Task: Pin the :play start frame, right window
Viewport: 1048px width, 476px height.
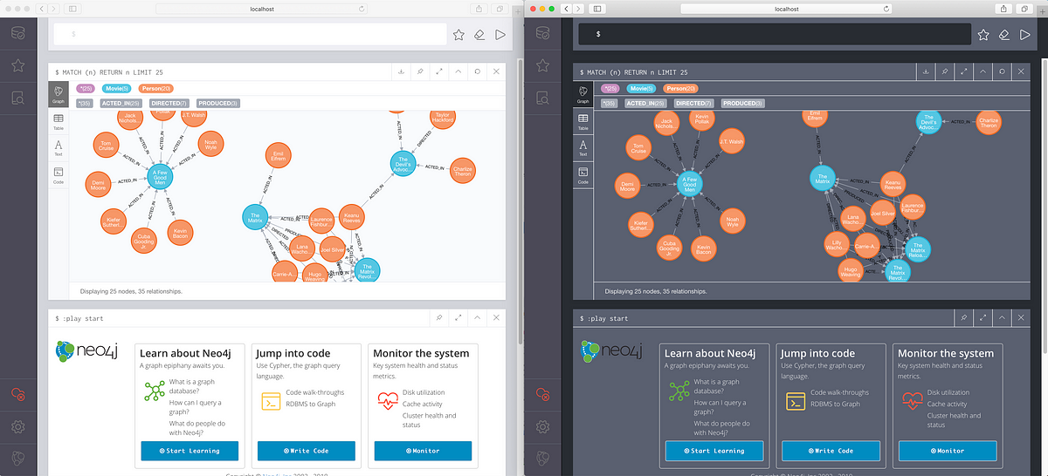Action: click(x=963, y=318)
